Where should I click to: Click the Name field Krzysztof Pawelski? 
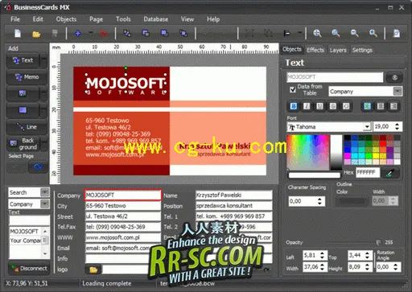pos(233,195)
